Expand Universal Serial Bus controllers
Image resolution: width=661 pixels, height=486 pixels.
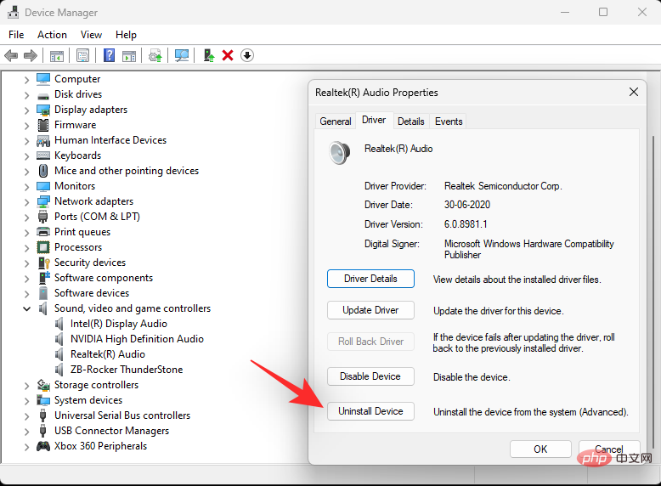pos(26,416)
